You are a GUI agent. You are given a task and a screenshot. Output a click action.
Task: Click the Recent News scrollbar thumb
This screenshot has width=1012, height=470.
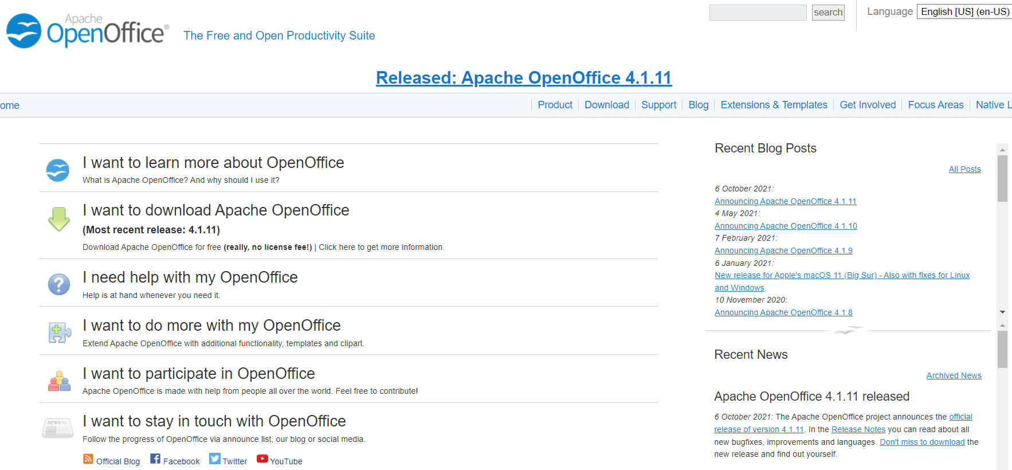tap(1002, 349)
